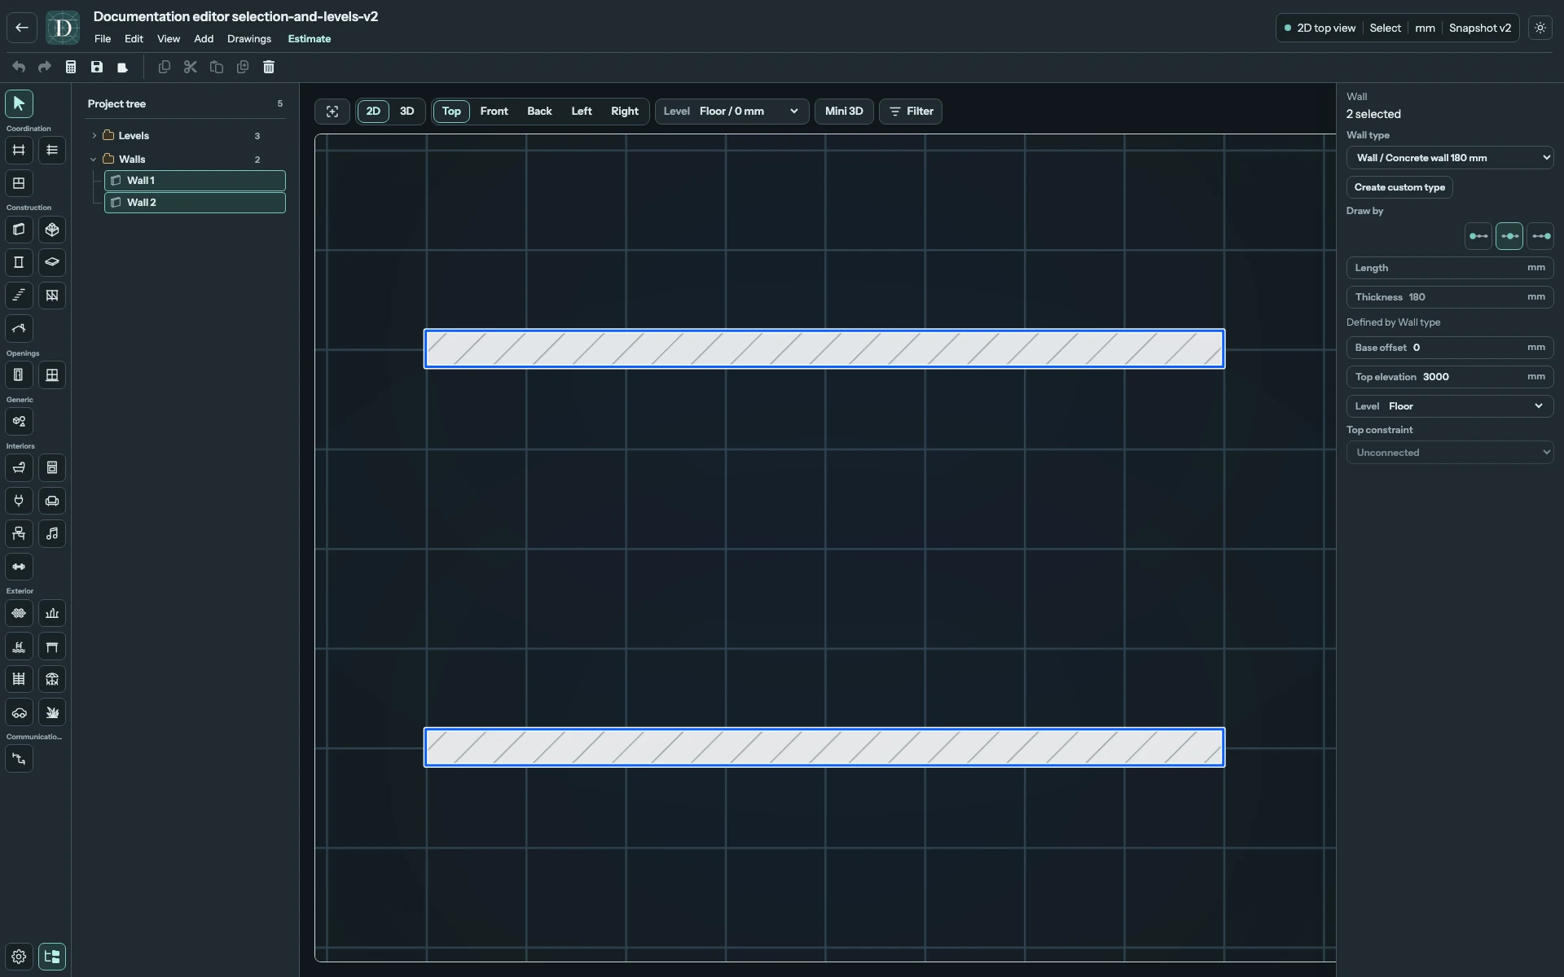Open the Level Floor / 0 mm dropdown
This screenshot has width=1564, height=977.
pyautogui.click(x=732, y=112)
